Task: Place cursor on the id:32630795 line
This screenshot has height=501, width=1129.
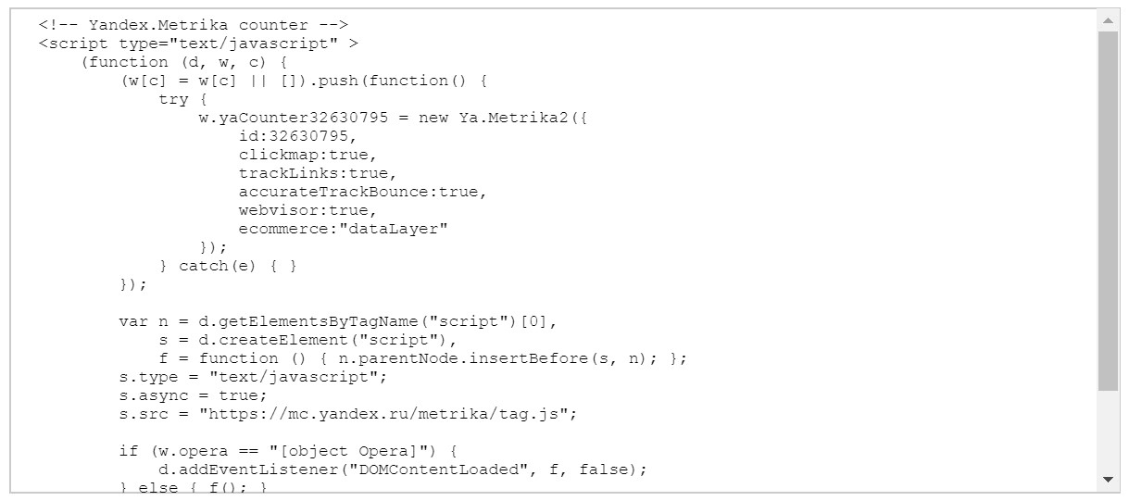Action: [296, 136]
